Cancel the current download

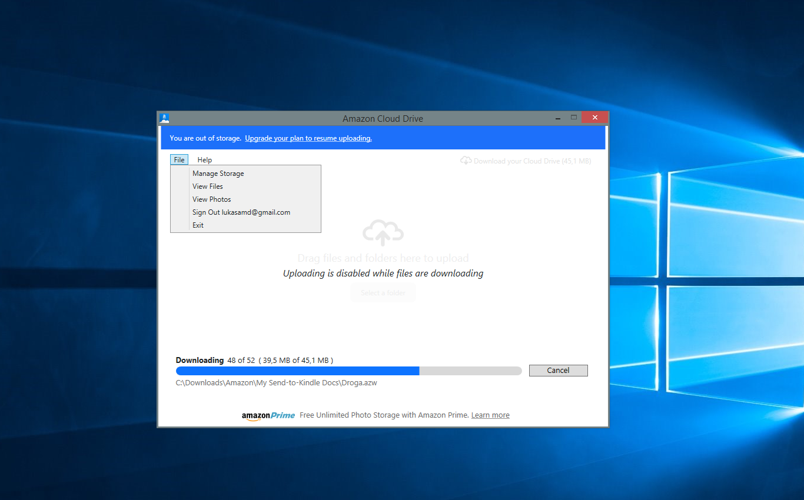(558, 371)
